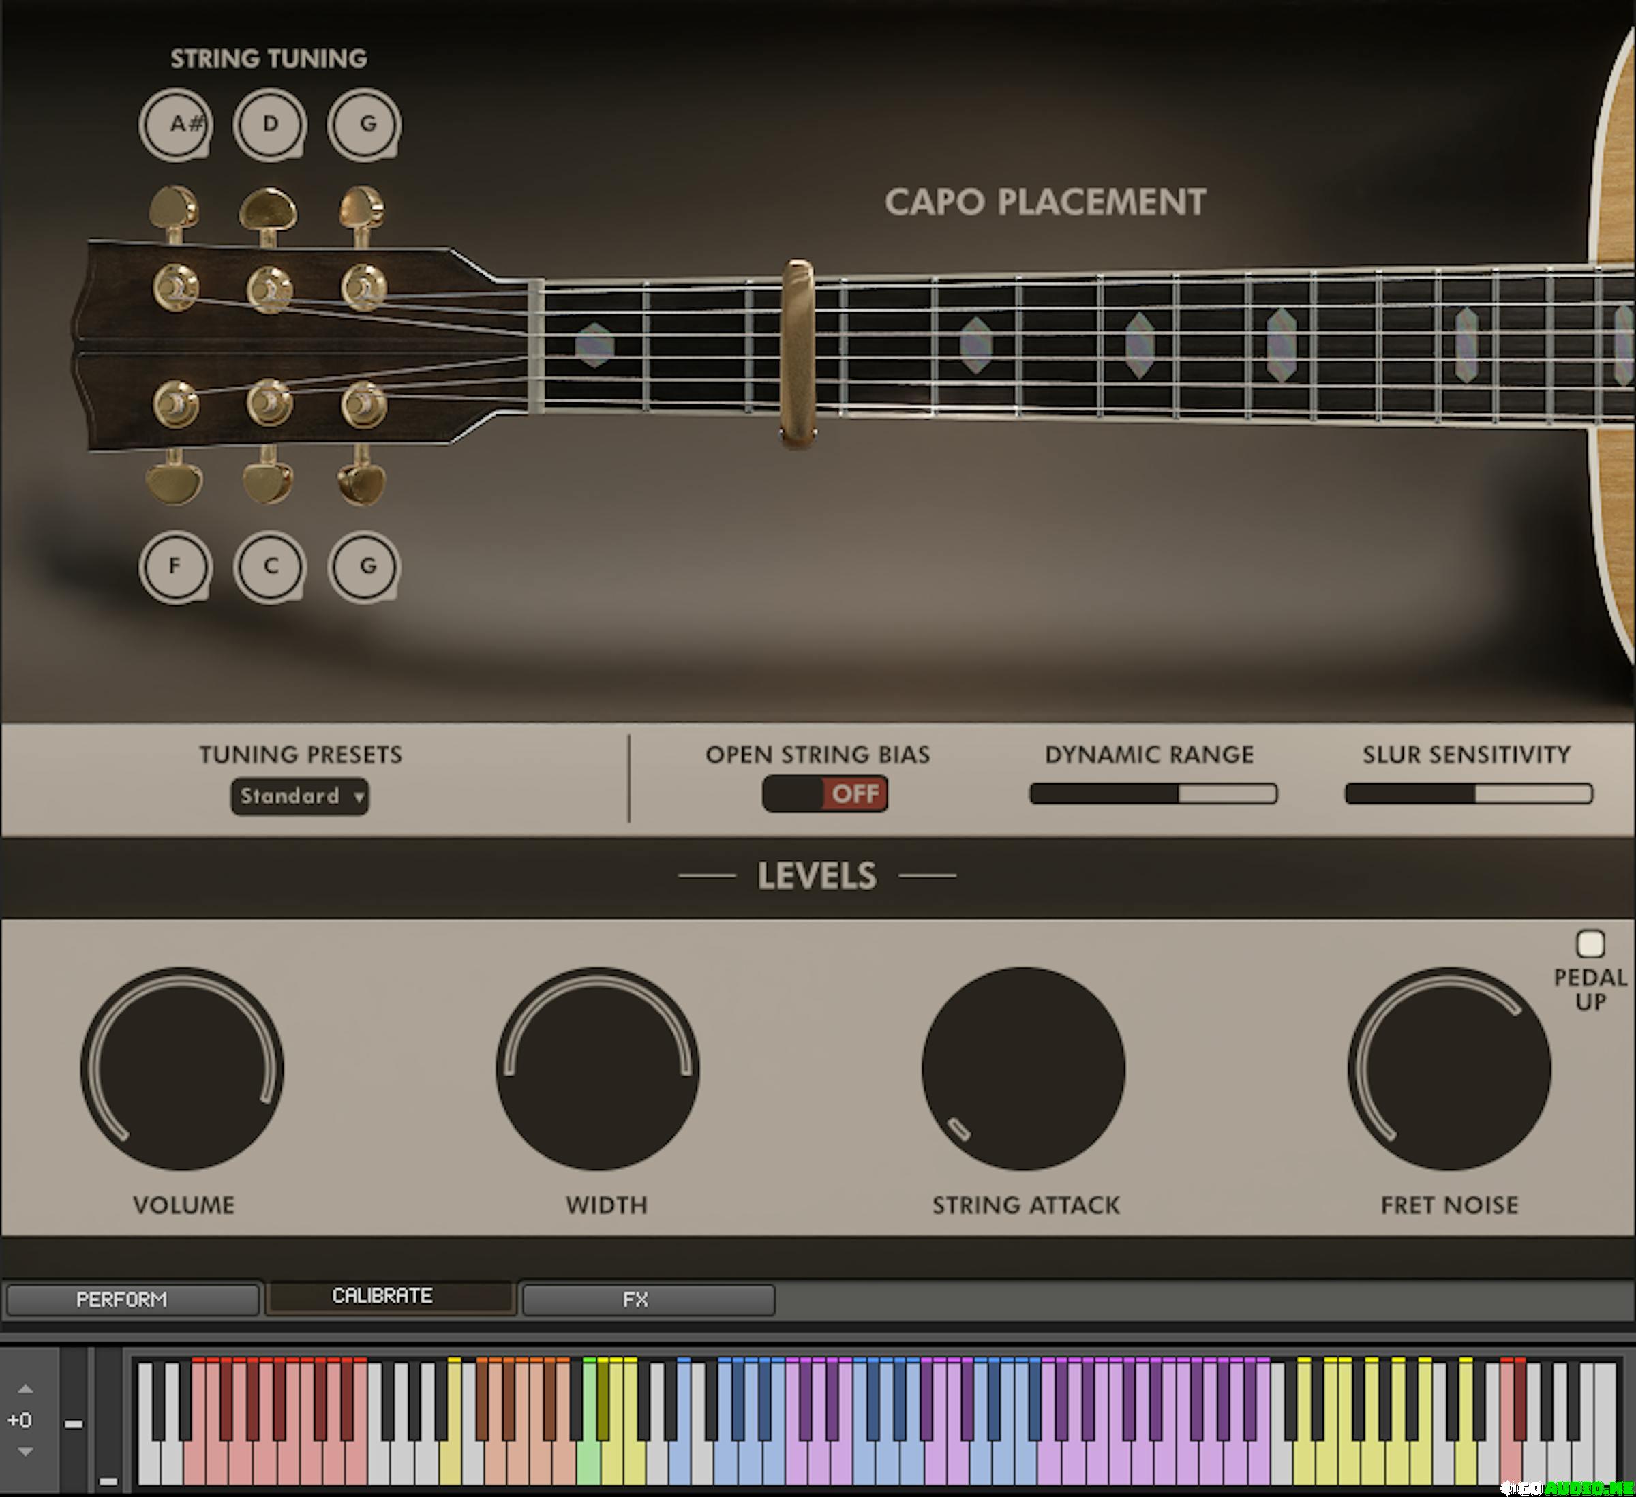The image size is (1636, 1497).
Task: Click the A# string tuning button
Action: pos(175,125)
